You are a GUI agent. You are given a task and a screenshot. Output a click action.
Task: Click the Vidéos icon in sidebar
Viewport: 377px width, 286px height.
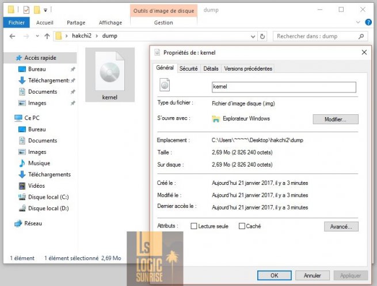pyautogui.click(x=21, y=185)
